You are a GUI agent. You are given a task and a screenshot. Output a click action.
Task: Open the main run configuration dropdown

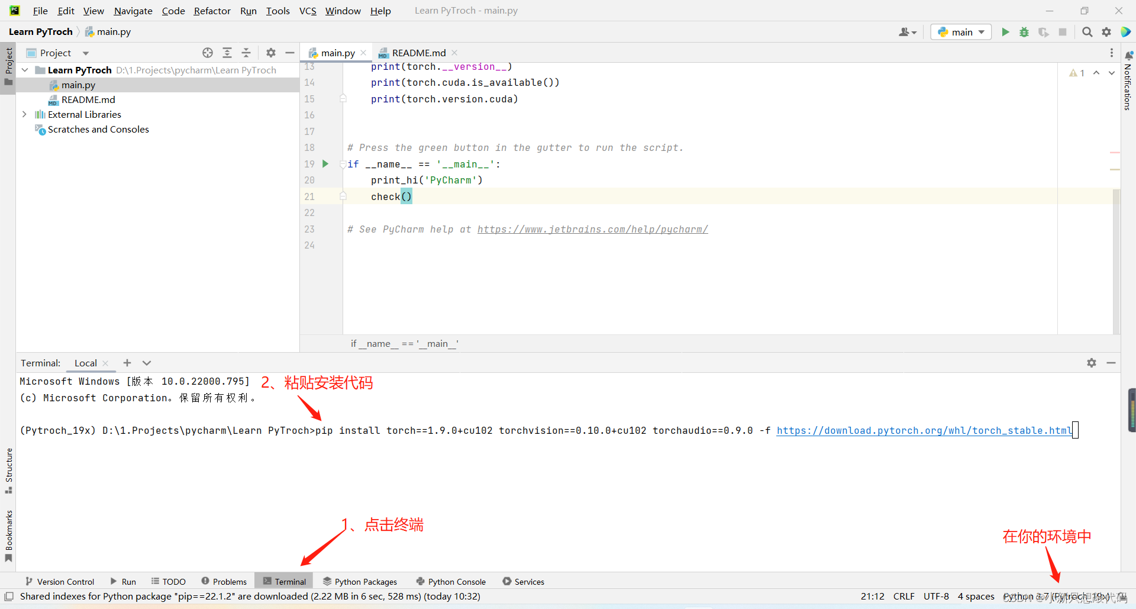click(x=961, y=32)
